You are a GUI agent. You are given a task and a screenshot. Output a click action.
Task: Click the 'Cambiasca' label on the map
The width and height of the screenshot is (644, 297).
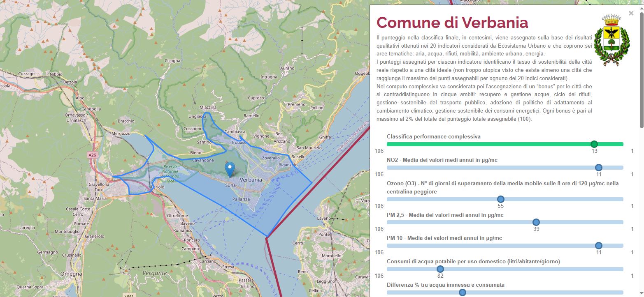coord(235,131)
